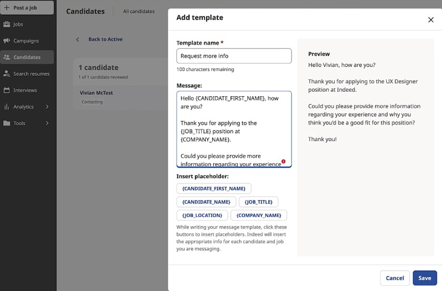The image size is (442, 291).
Task: Save the new template
Action: pyautogui.click(x=425, y=278)
